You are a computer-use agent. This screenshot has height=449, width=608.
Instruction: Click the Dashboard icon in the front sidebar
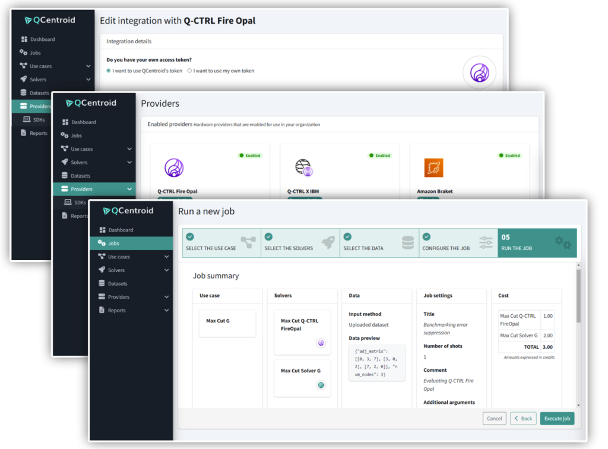click(102, 230)
